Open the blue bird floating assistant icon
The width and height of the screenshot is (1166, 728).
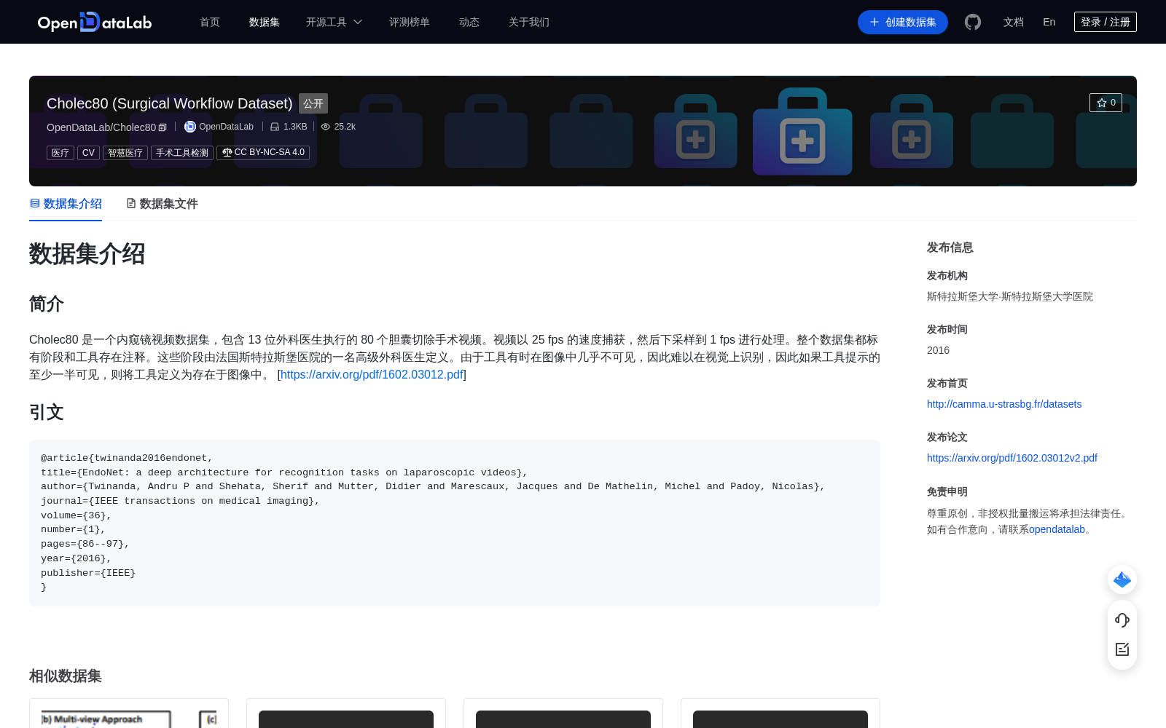tap(1122, 579)
